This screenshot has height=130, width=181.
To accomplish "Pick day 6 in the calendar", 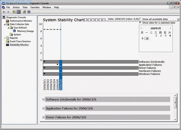I will (147, 38).
